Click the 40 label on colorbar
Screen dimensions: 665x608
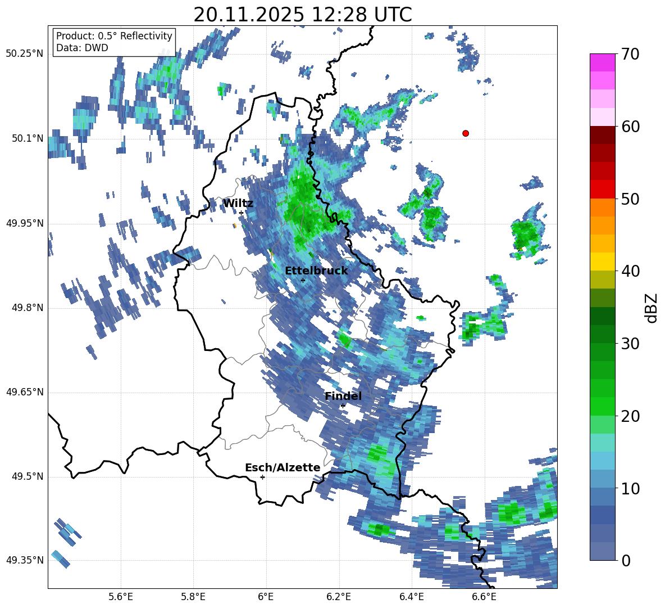pyautogui.click(x=630, y=271)
